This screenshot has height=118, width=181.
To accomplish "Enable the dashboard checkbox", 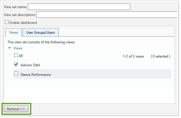I will (x=7, y=22).
